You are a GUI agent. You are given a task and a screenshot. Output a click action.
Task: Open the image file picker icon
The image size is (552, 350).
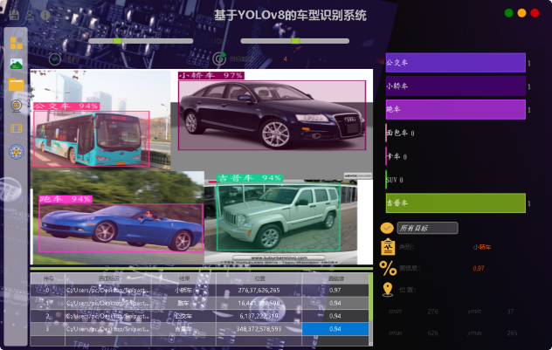(x=16, y=64)
